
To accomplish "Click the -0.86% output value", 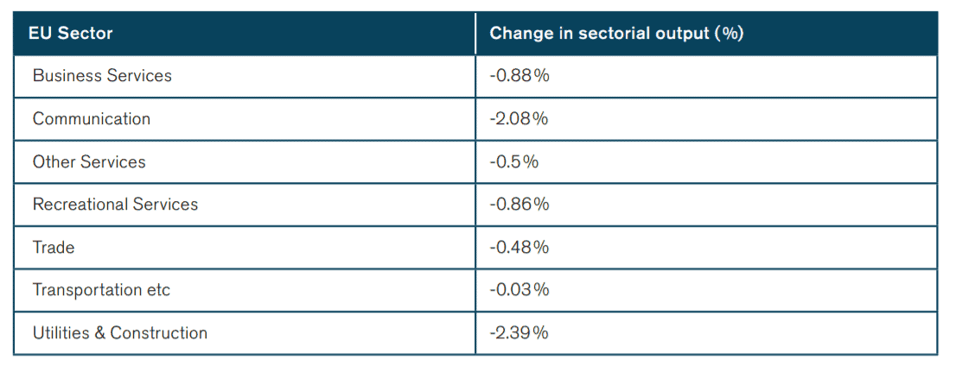I will click(519, 205).
